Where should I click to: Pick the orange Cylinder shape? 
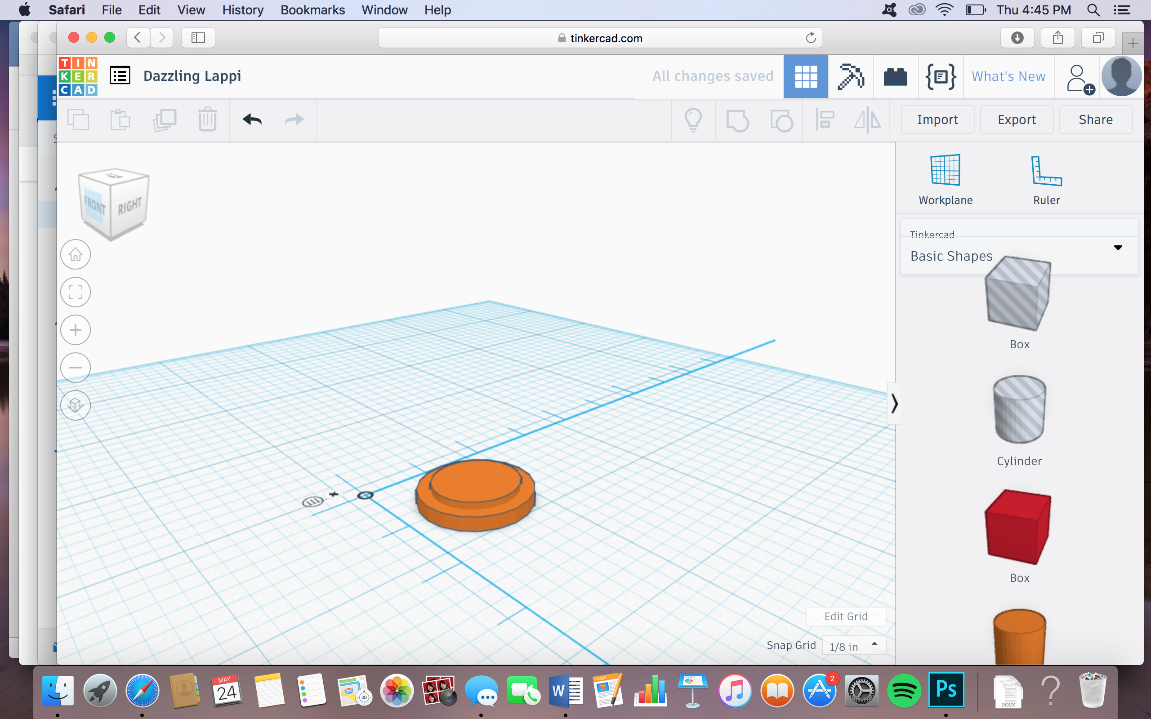pos(1019,637)
